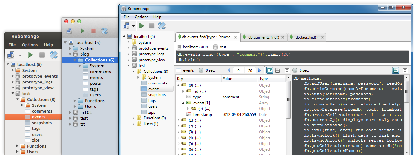Screen dimensions: 416x155
Task: Expand prototype_events database in the rightmost window tree
Action: (129, 48)
